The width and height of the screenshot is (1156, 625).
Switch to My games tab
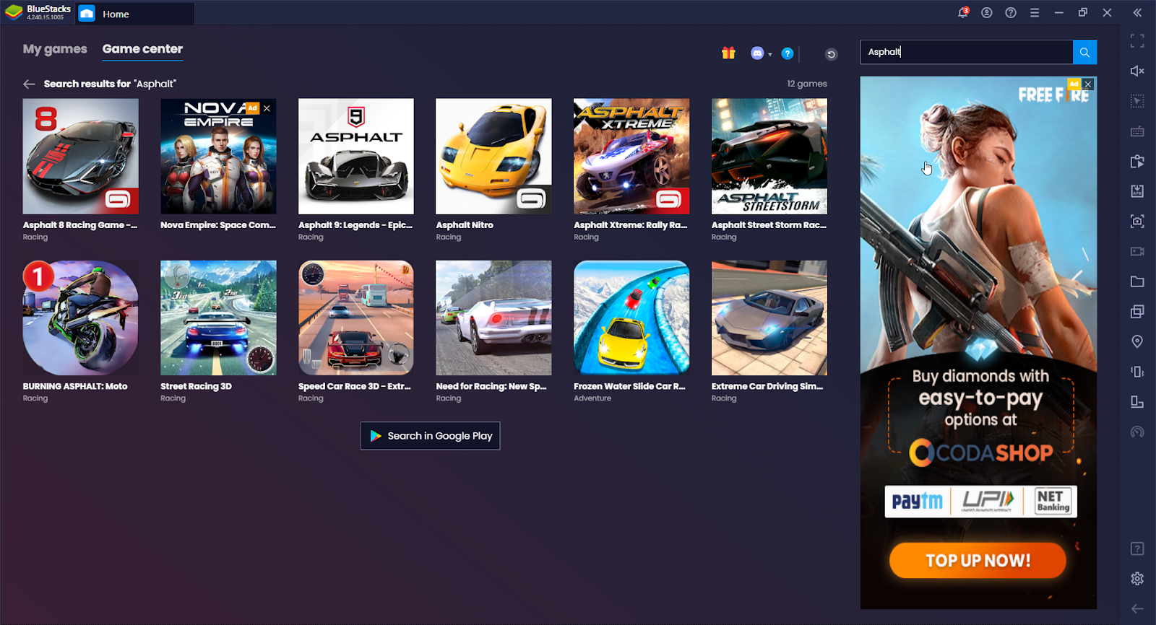coord(55,49)
